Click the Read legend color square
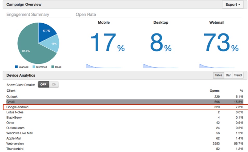Screen dimensions: 248x152 point(53,67)
